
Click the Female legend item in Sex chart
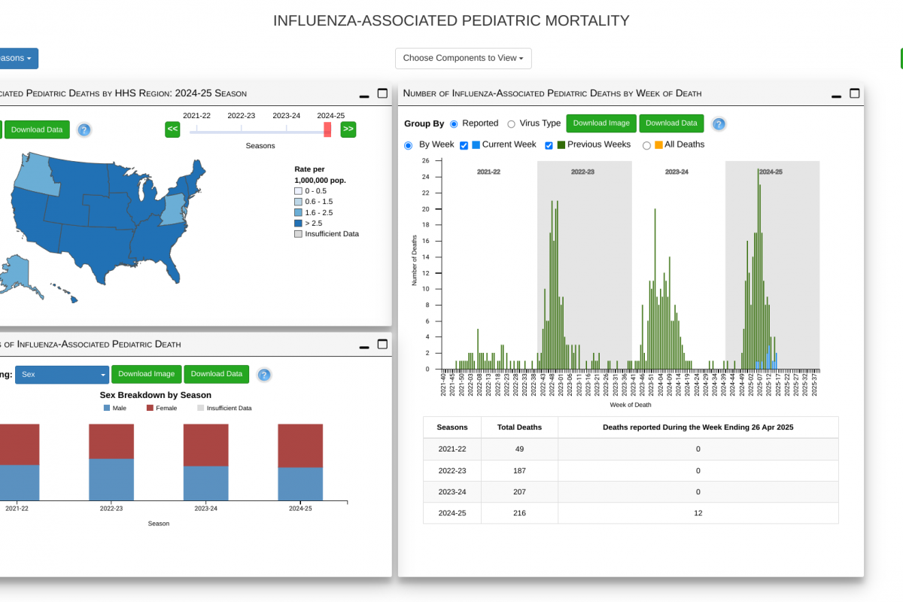point(162,408)
